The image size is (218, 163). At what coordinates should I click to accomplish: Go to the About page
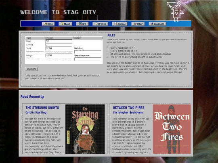coord(65,24)
